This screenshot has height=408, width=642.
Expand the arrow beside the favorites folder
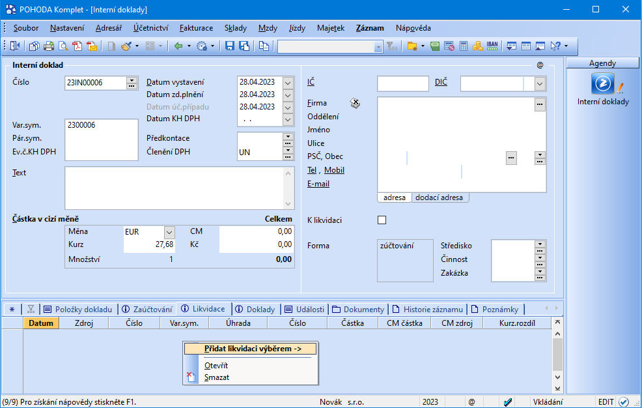423,46
